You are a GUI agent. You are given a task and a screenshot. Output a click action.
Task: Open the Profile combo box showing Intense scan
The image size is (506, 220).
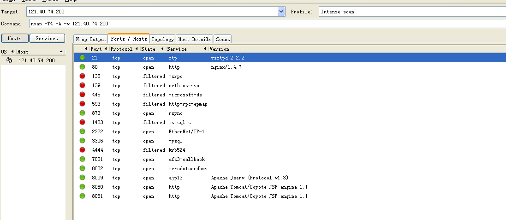pos(412,12)
